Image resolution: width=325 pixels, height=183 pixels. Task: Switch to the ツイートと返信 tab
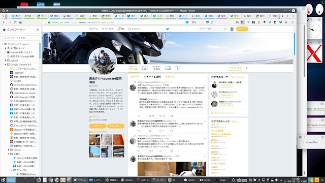coord(152,77)
